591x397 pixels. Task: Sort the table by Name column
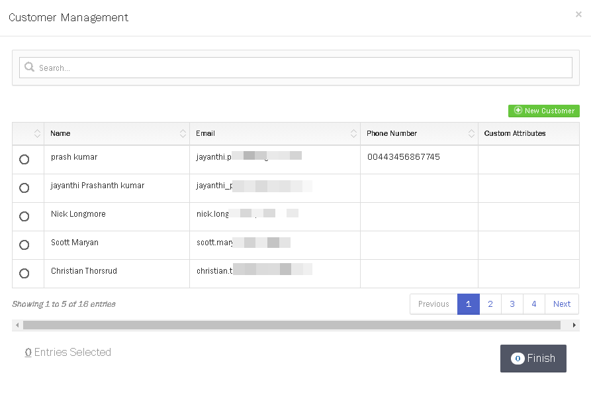pyautogui.click(x=183, y=134)
